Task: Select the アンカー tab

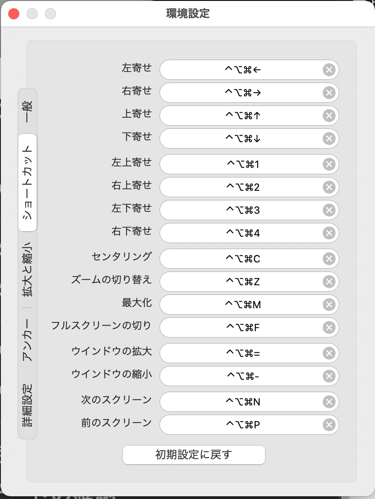Action: coord(28,340)
